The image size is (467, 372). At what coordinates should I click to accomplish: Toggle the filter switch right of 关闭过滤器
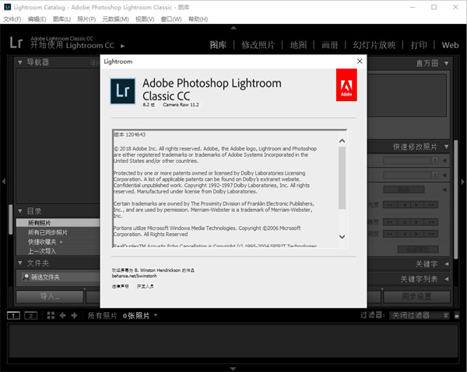click(457, 315)
